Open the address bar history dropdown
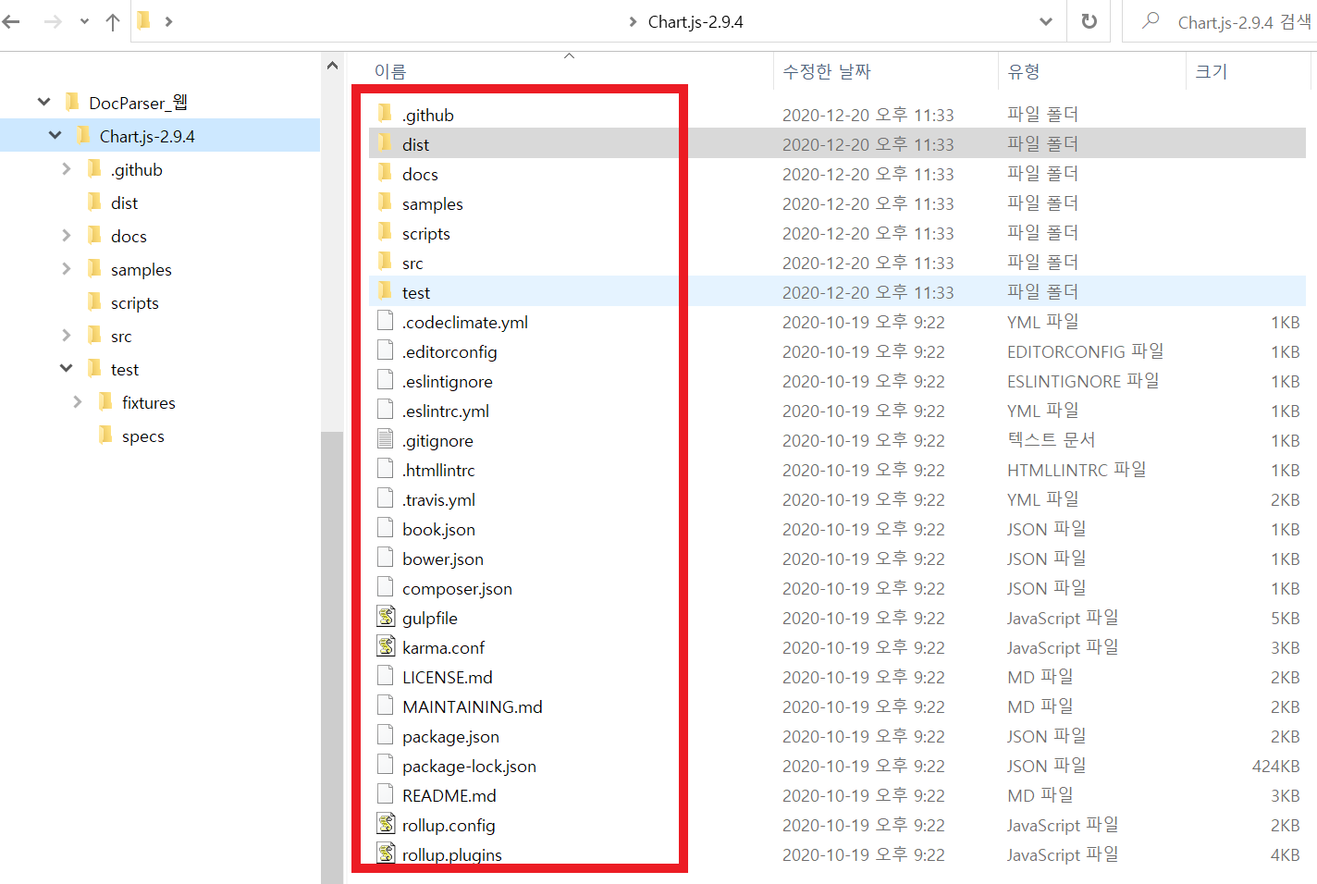The width and height of the screenshot is (1317, 884). (1045, 21)
